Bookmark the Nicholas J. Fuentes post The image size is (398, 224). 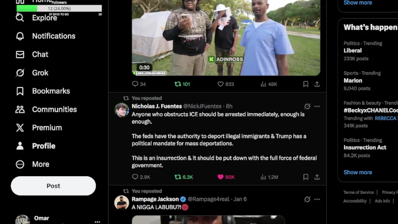pos(306,177)
